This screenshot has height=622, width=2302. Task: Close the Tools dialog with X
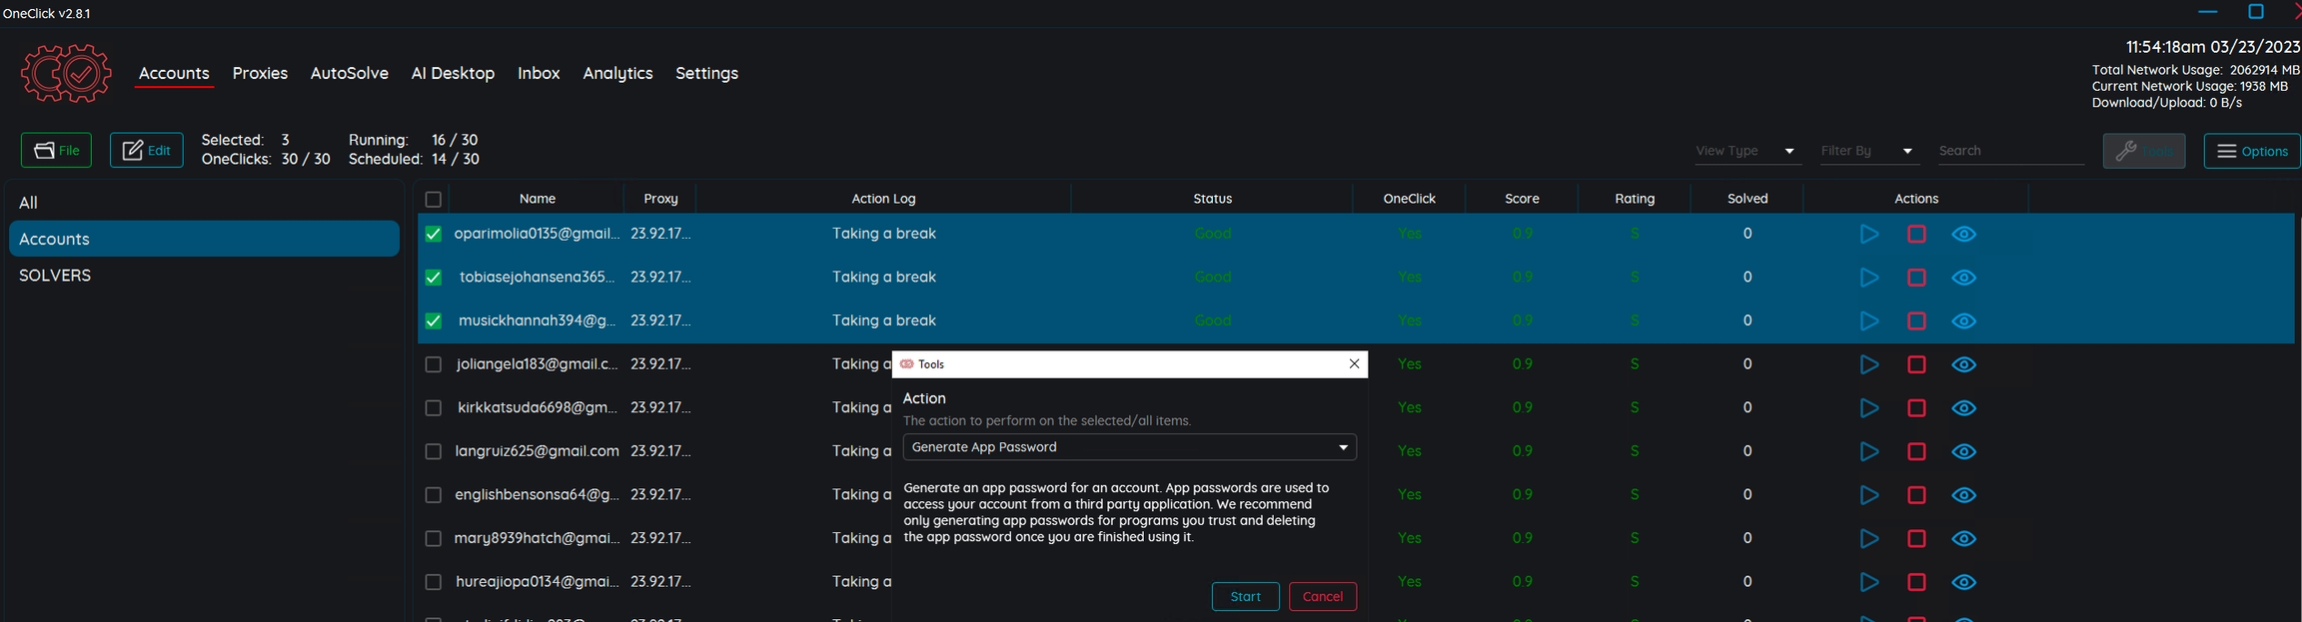(1354, 364)
